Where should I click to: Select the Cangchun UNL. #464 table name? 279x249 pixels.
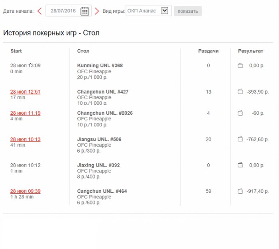102,191
